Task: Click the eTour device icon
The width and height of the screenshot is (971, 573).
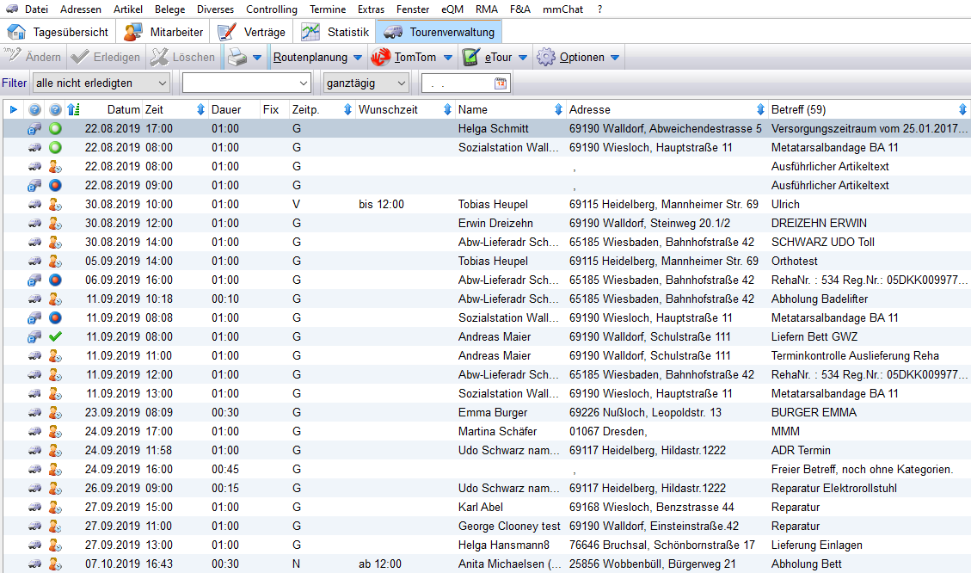Action: pyautogui.click(x=470, y=58)
